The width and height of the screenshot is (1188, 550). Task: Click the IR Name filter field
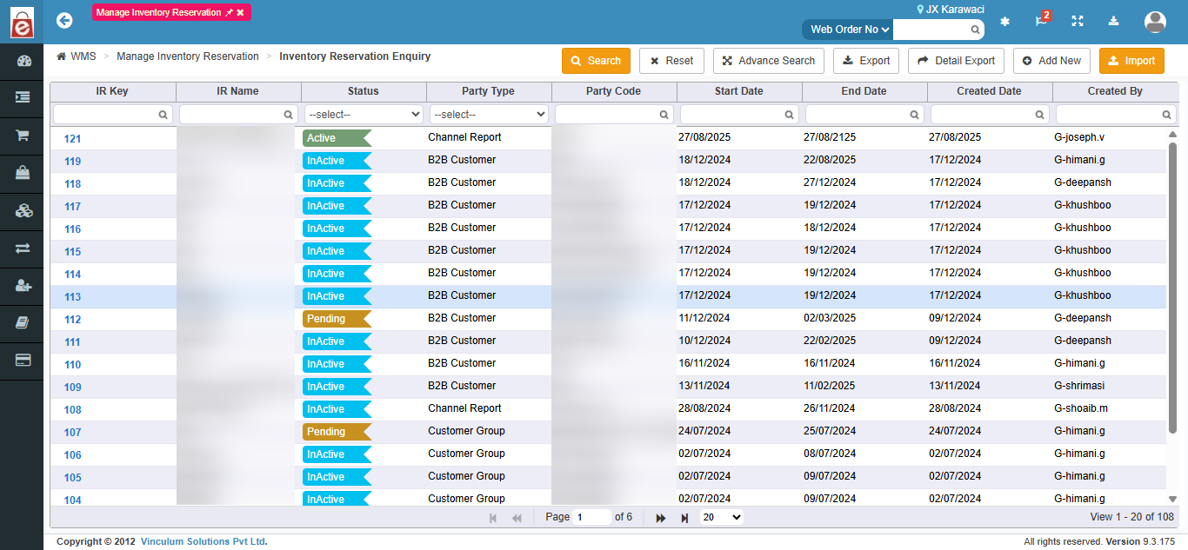click(x=238, y=114)
